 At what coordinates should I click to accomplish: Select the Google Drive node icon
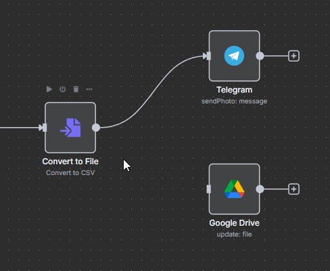coord(234,189)
